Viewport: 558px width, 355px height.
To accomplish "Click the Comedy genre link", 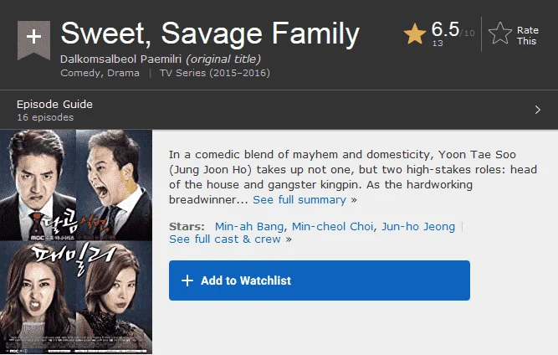I will tap(79, 73).
